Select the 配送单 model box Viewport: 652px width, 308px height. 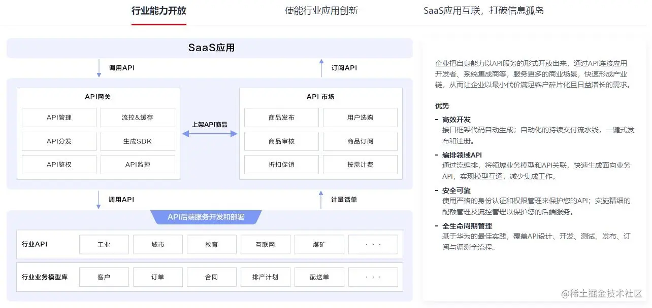319,277
